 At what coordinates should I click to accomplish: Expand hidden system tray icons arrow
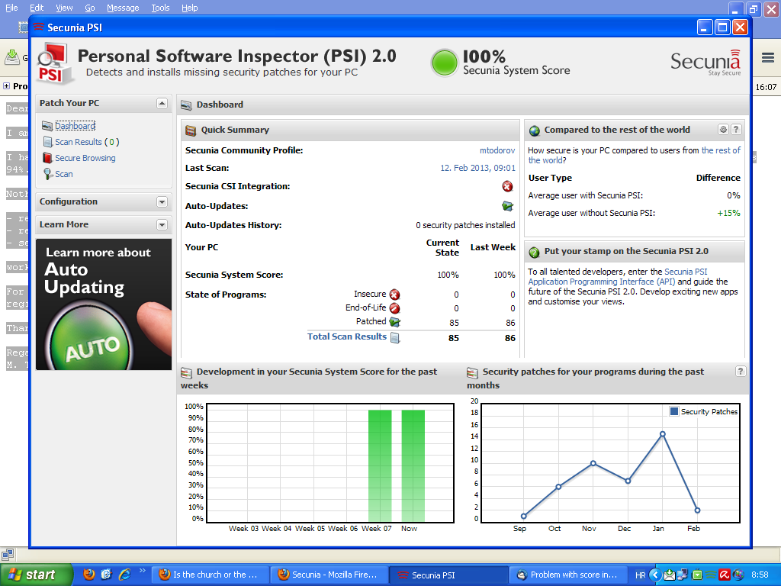(655, 575)
